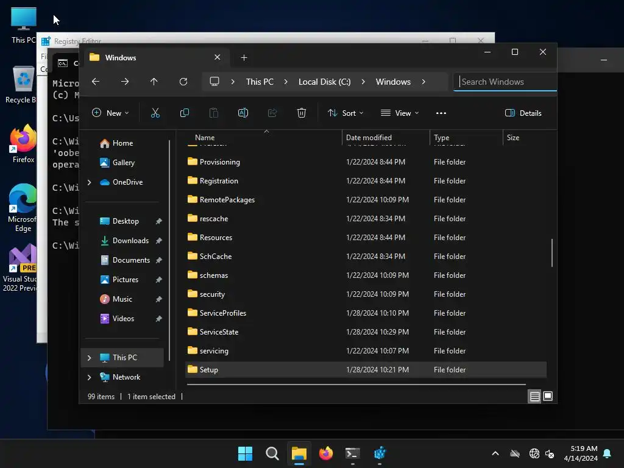Switch to details list view icon
The width and height of the screenshot is (624, 468).
534,396
